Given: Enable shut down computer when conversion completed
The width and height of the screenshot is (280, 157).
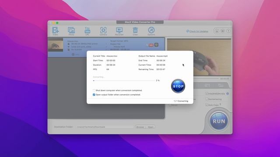Looking at the screenshot, I should click(x=94, y=90).
